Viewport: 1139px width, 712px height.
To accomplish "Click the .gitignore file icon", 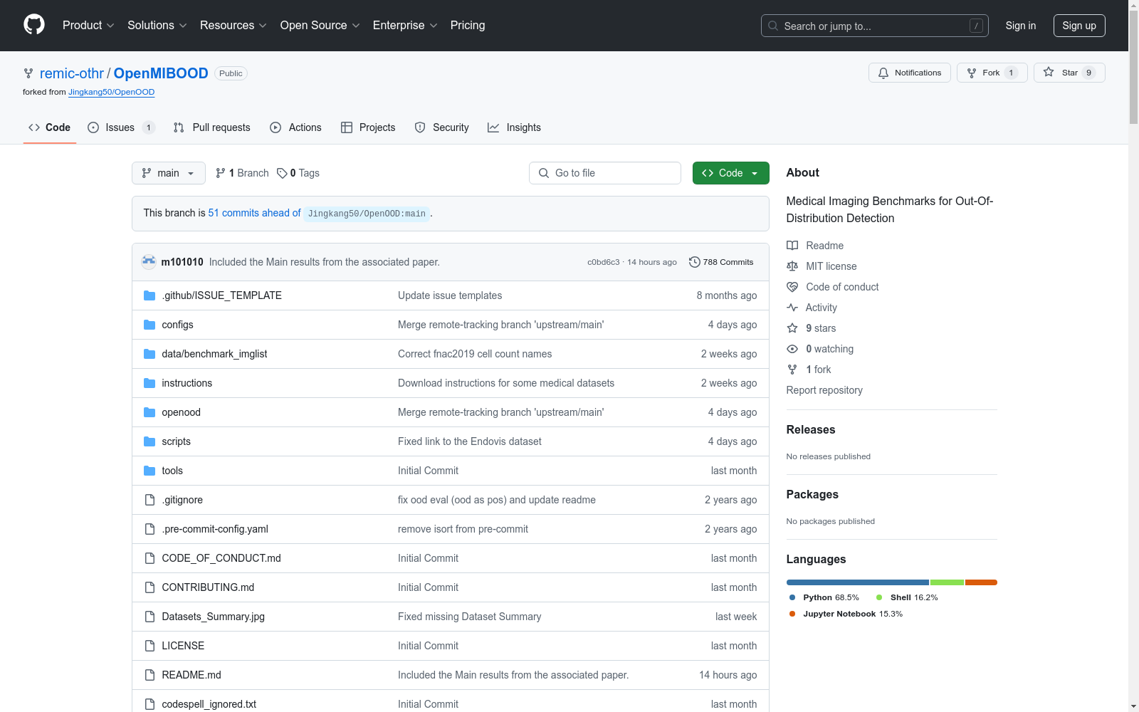I will coord(149,500).
